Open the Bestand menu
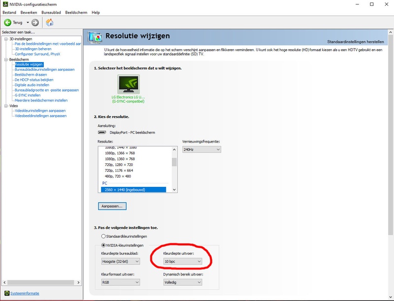The width and height of the screenshot is (394, 301). (9, 13)
